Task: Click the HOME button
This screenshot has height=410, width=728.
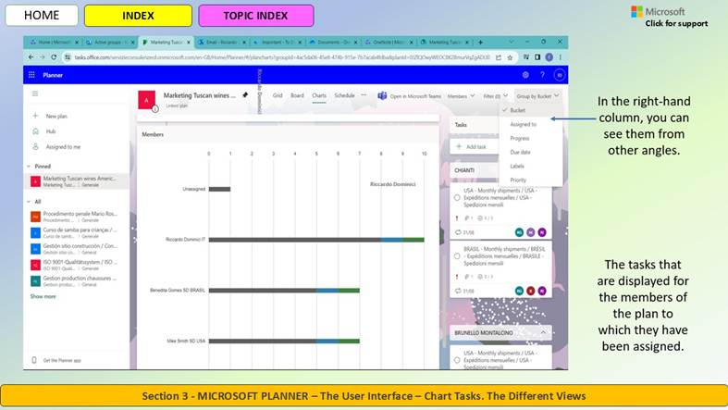Action: pyautogui.click(x=42, y=16)
